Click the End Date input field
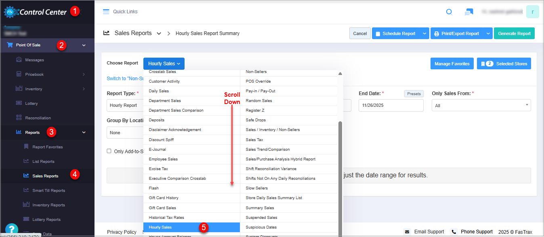This screenshot has width=544, height=237. [x=391, y=106]
